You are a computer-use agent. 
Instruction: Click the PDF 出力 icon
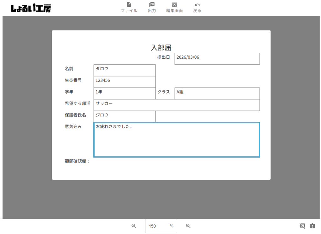tap(152, 5)
